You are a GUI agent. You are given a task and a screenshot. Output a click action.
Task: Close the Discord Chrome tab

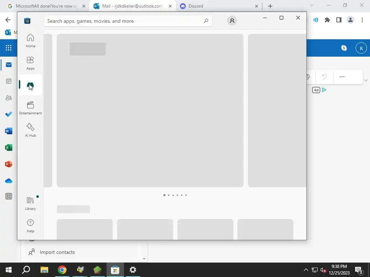coord(257,6)
